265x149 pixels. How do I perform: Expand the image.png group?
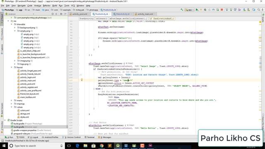(x=15, y=61)
